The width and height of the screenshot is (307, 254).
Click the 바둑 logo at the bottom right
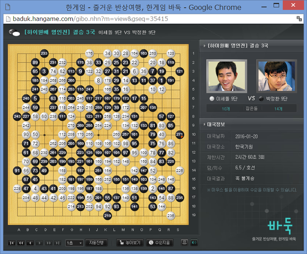pyautogui.click(x=280, y=226)
